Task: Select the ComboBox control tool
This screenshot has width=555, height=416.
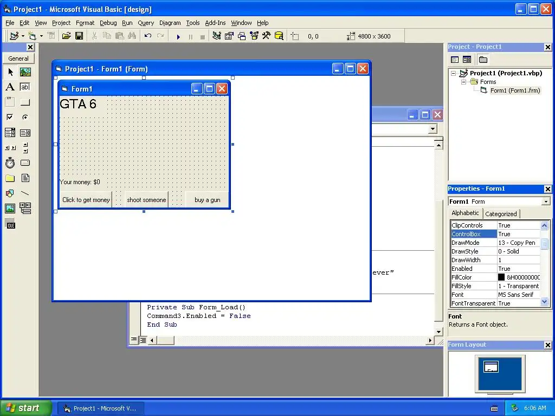Action: coord(10,133)
